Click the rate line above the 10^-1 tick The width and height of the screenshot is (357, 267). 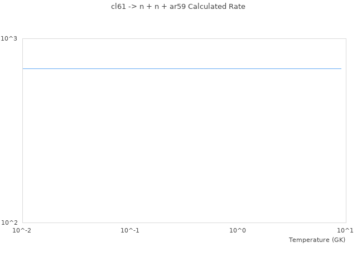[x=130, y=68]
